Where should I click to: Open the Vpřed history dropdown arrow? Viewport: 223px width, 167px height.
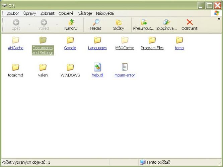click(57, 24)
